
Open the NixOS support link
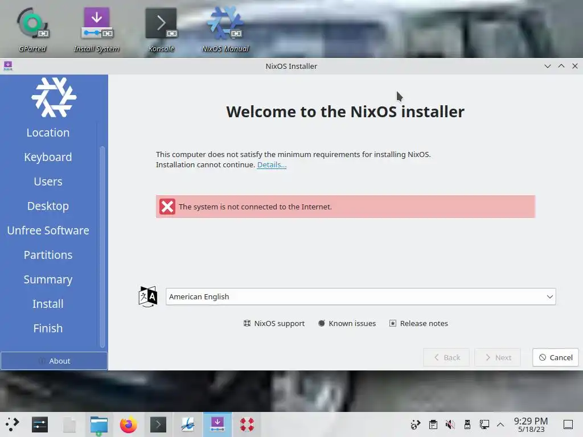tap(274, 323)
